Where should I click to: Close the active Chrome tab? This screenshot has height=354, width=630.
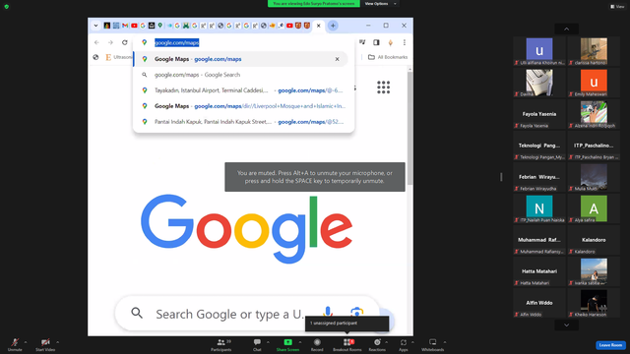click(x=318, y=26)
